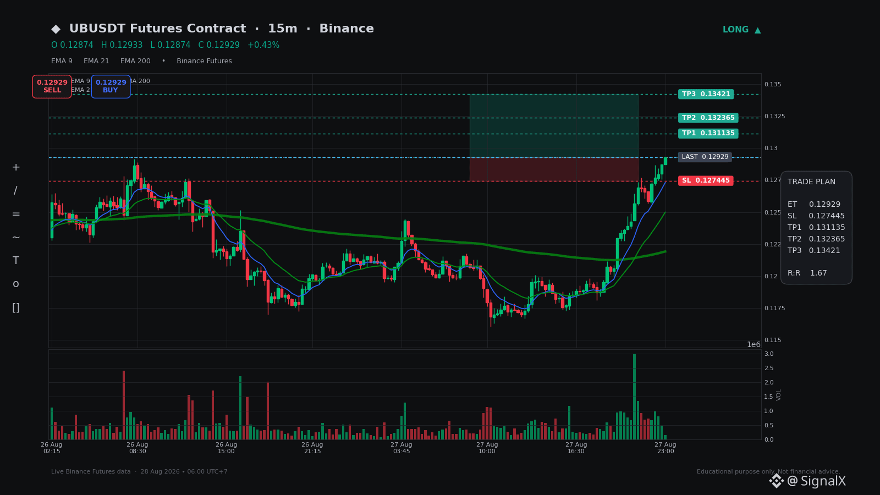The width and height of the screenshot is (880, 495).
Task: Click the R:R 1.67 ratio row
Action: tap(807, 273)
